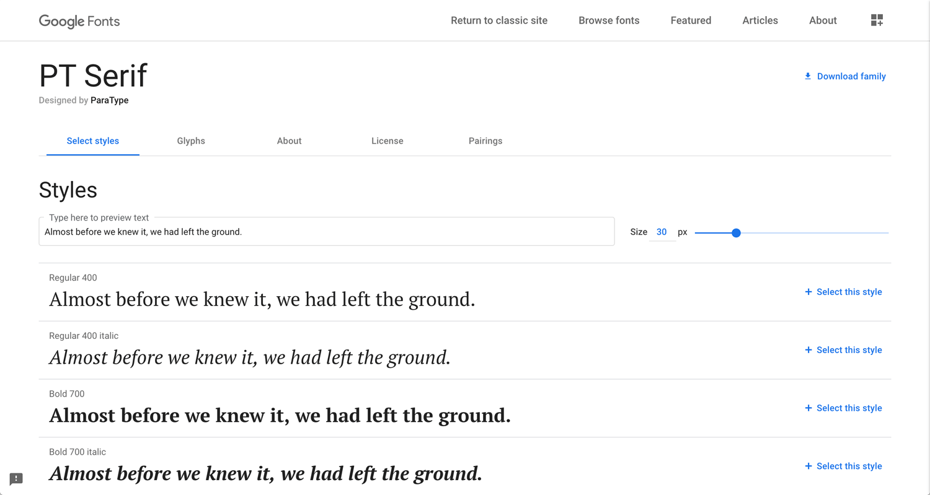Open the License tab
The image size is (930, 495).
point(387,141)
